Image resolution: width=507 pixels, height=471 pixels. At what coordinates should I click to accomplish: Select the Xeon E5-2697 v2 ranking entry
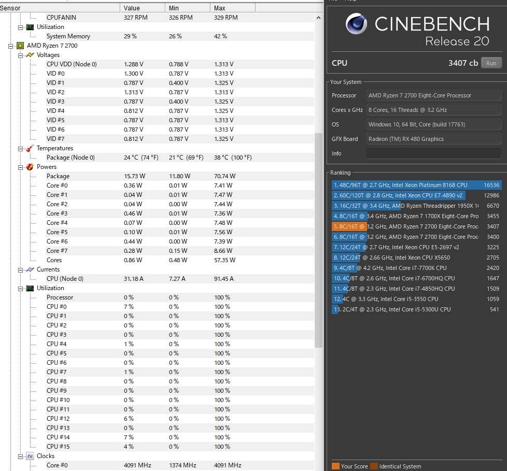[416, 247]
